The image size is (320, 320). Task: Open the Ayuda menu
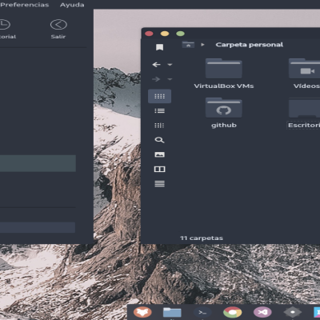tap(72, 5)
